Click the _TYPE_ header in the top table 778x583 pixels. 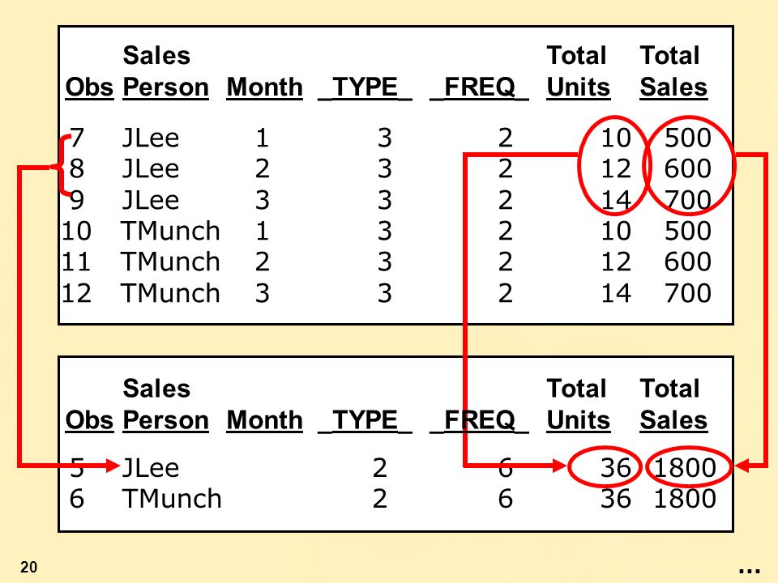click(365, 87)
